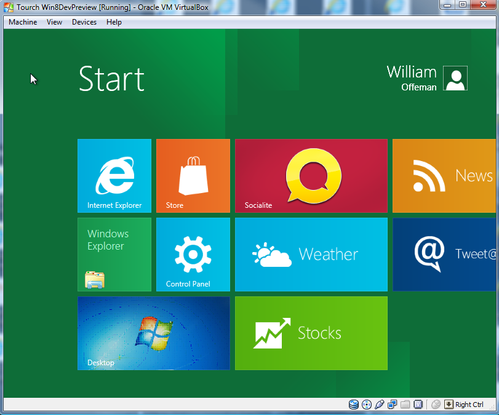This screenshot has width=499, height=415.
Task: Open the Weather tile
Action: (311, 255)
